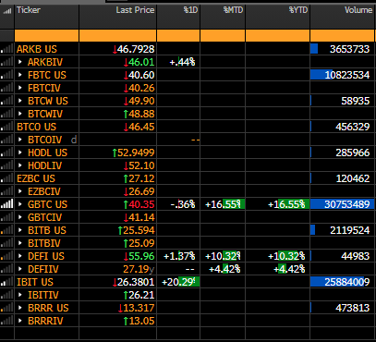
Task: Select the DEFIIV ticker
Action: [x=43, y=269]
